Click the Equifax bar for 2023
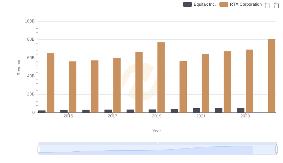Screen dimensions: 283x163 tap(241, 110)
